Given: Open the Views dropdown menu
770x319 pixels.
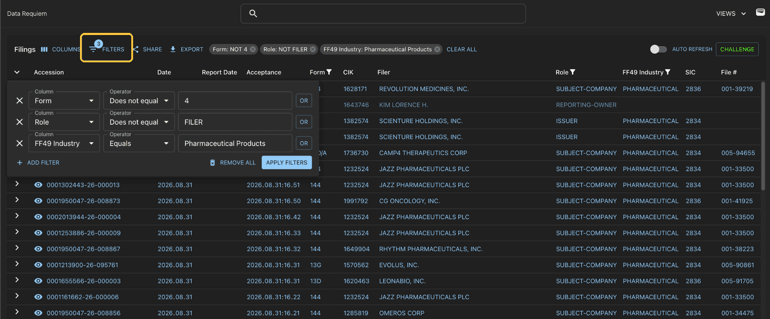Looking at the screenshot, I should coord(731,14).
